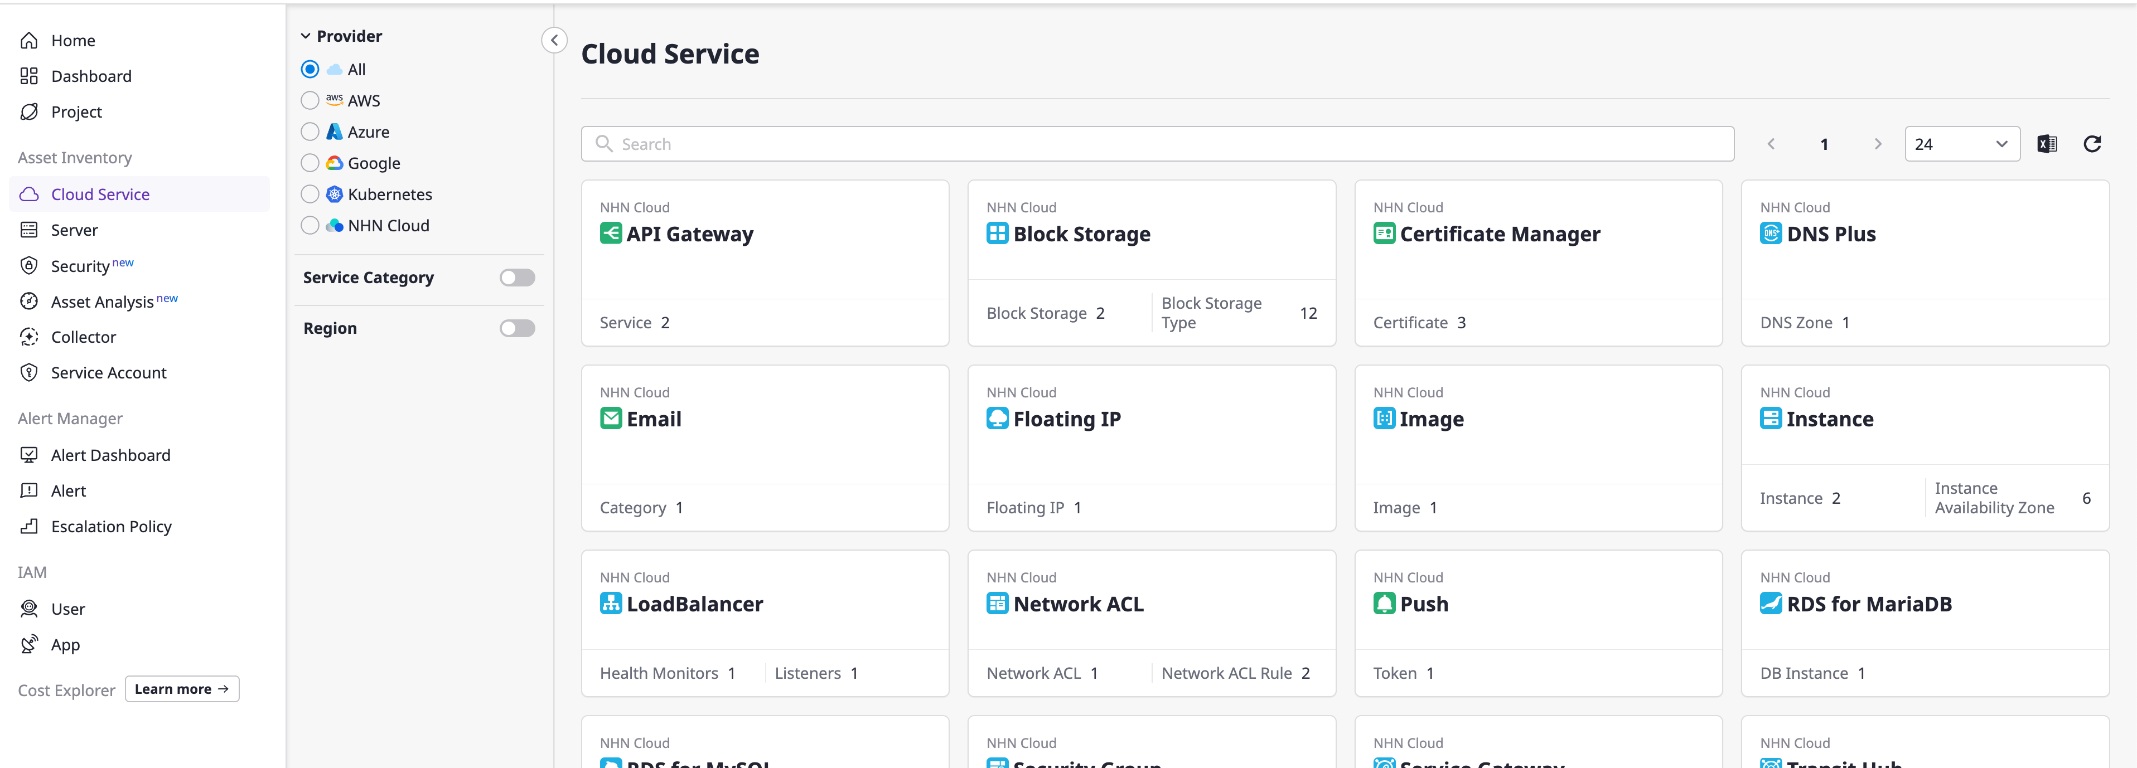Turn on the Region toggle
The height and width of the screenshot is (768, 2137).
(517, 328)
